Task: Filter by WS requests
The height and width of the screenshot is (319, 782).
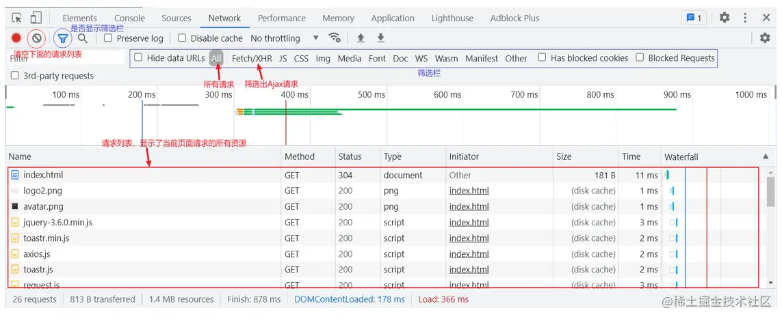Action: click(x=421, y=58)
